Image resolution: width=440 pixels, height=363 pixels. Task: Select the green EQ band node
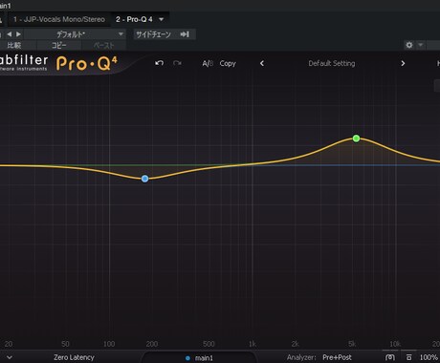coord(356,139)
